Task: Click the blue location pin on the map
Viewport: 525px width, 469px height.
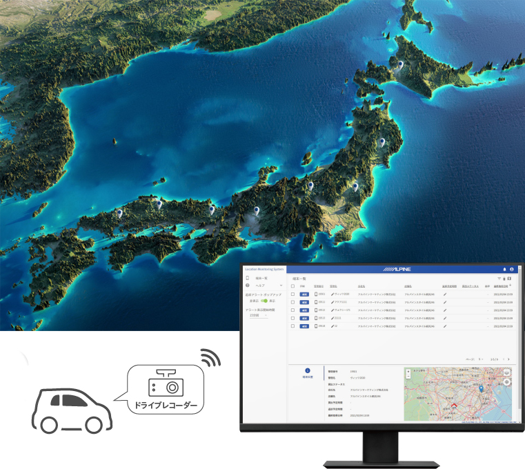Action: tap(481, 389)
